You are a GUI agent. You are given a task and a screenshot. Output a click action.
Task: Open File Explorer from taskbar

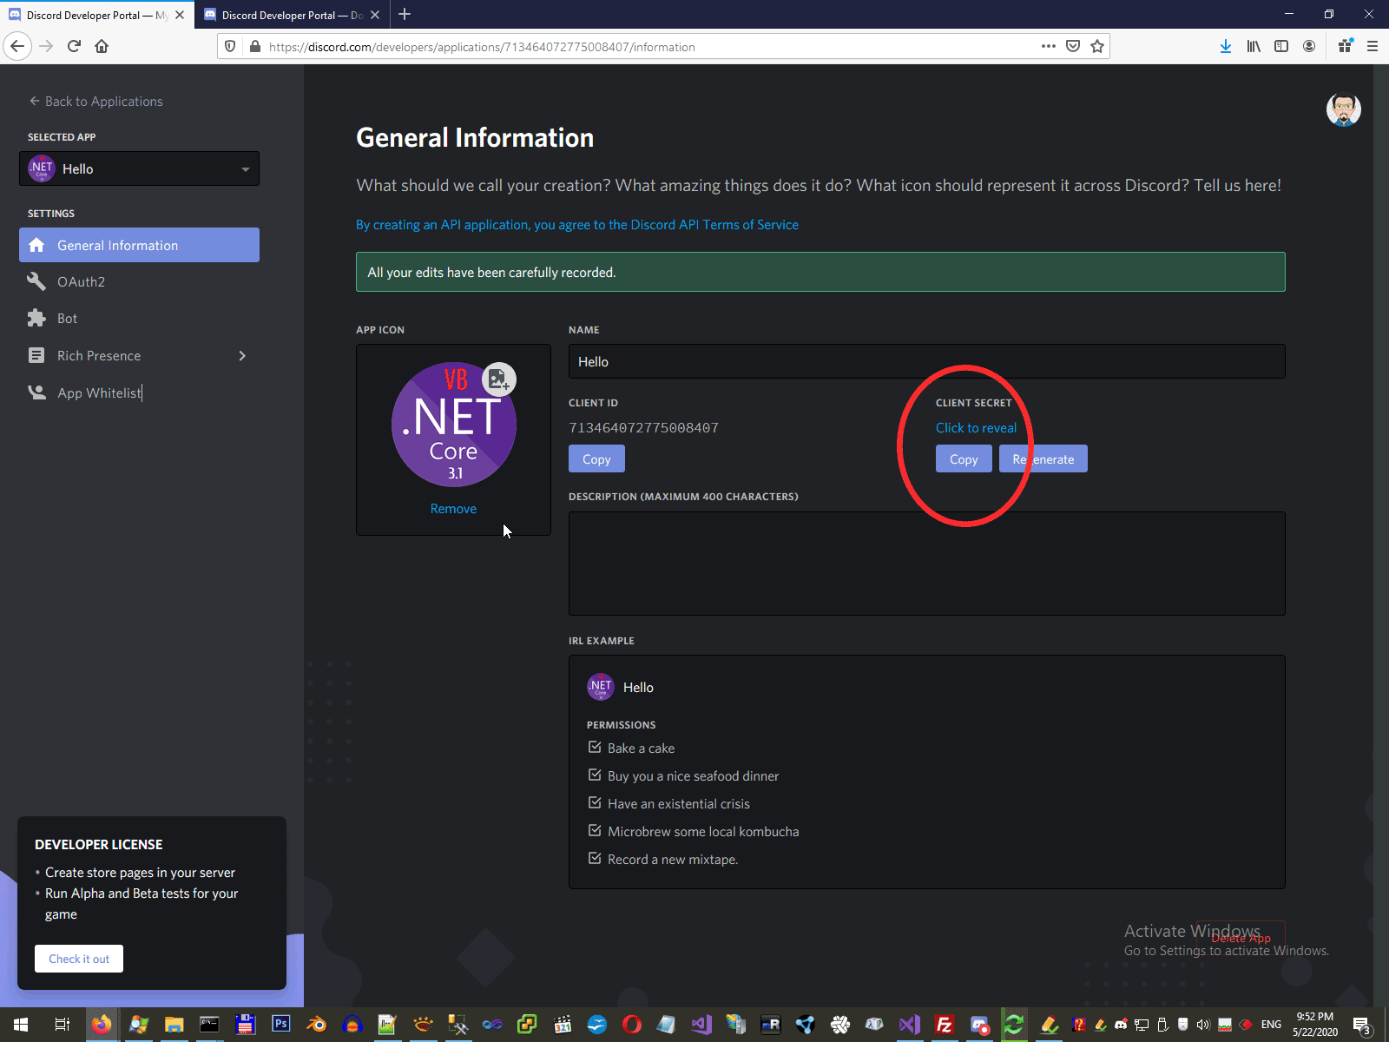(174, 1025)
